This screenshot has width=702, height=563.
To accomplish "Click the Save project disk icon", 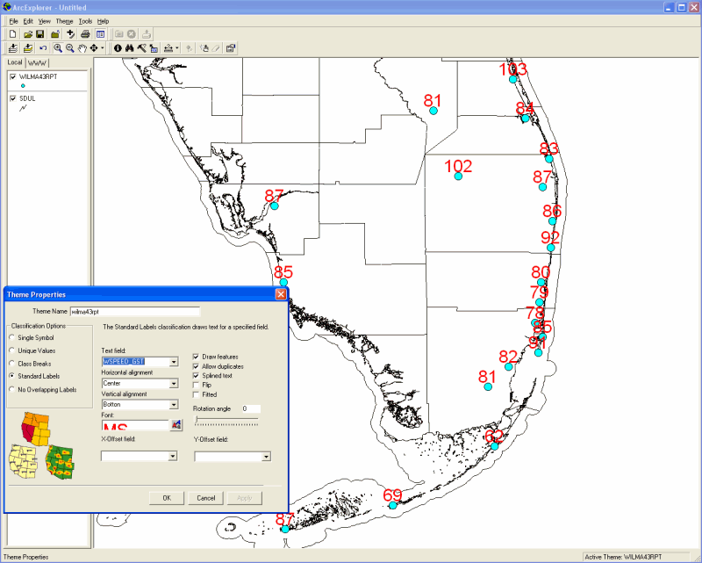I will click(40, 33).
